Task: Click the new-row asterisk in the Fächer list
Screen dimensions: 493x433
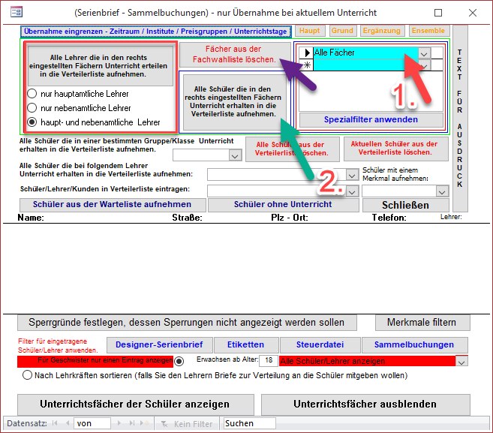Action: pyautogui.click(x=306, y=66)
